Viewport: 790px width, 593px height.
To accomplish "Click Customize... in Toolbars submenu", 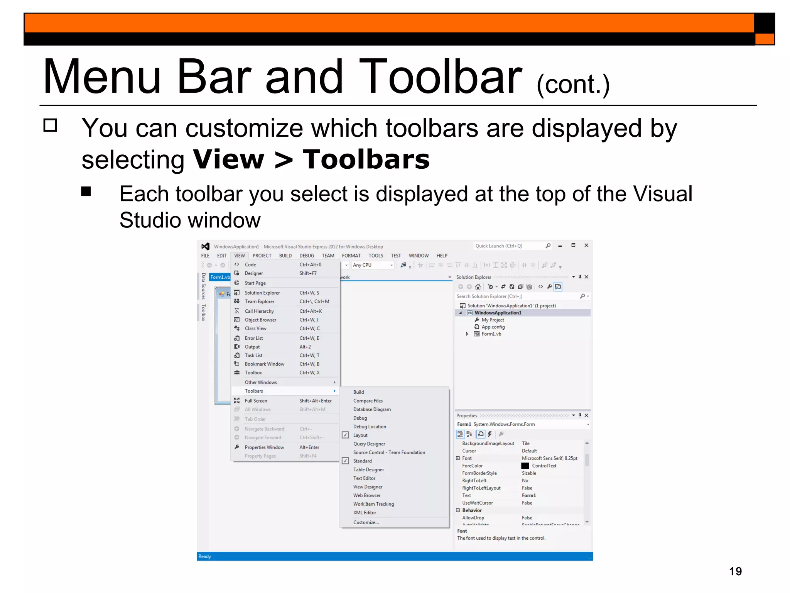I will pos(394,522).
